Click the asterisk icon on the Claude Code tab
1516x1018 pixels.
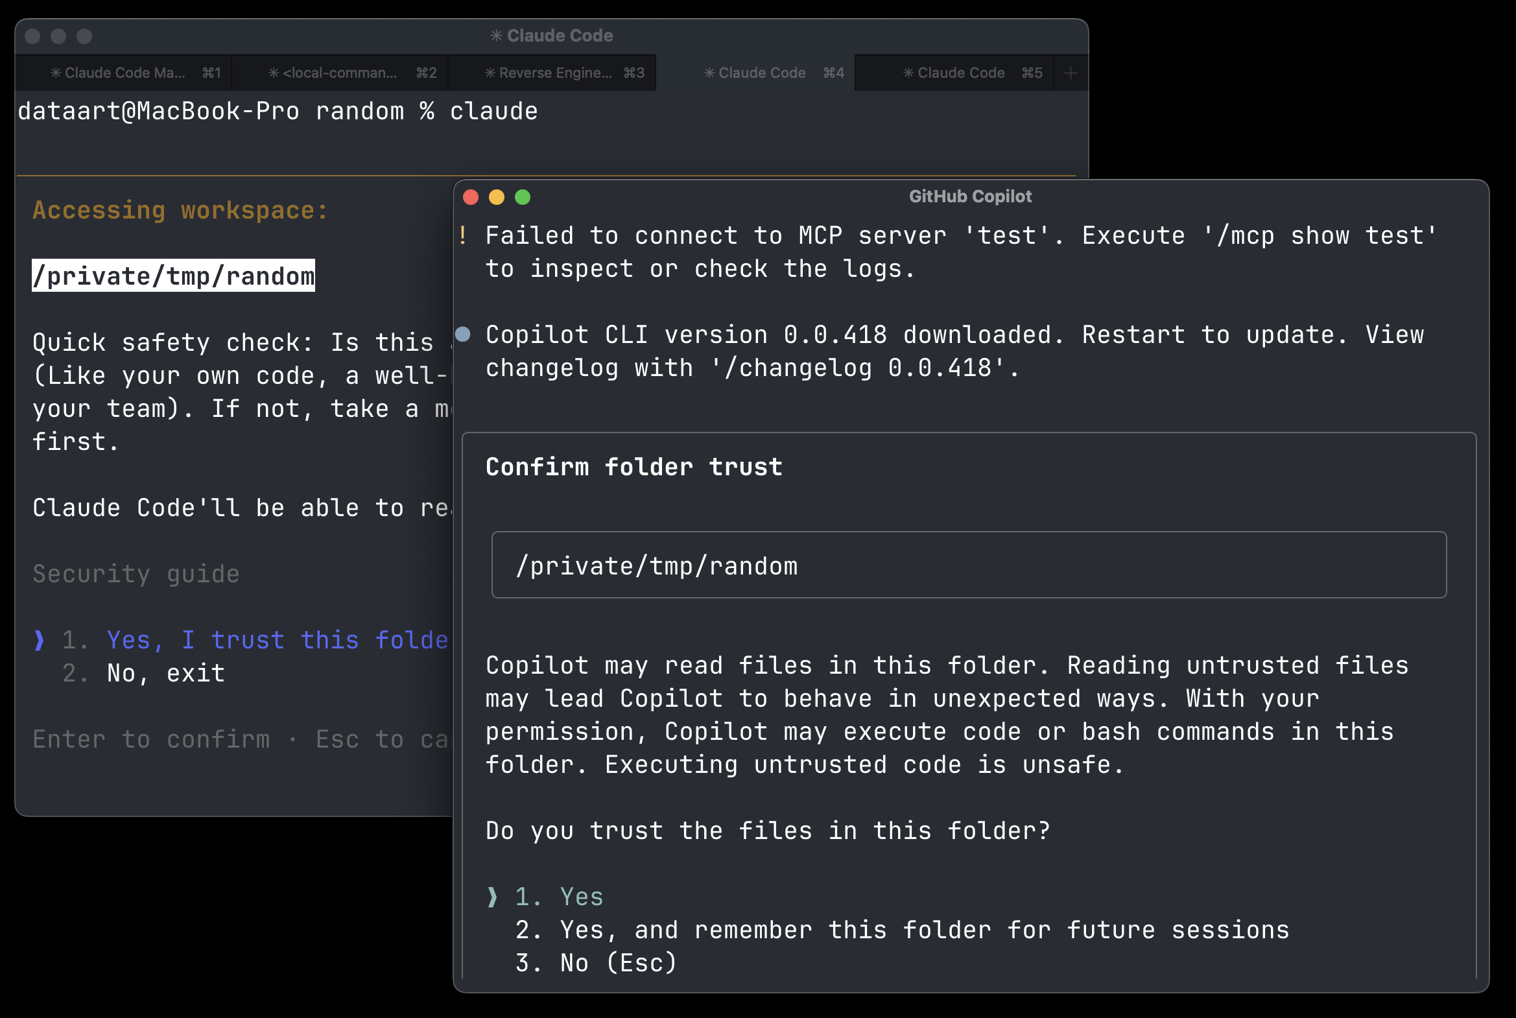709,73
